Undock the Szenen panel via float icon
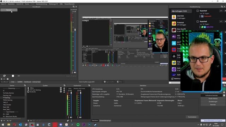This screenshot has width=226, height=127. [x=25, y=85]
